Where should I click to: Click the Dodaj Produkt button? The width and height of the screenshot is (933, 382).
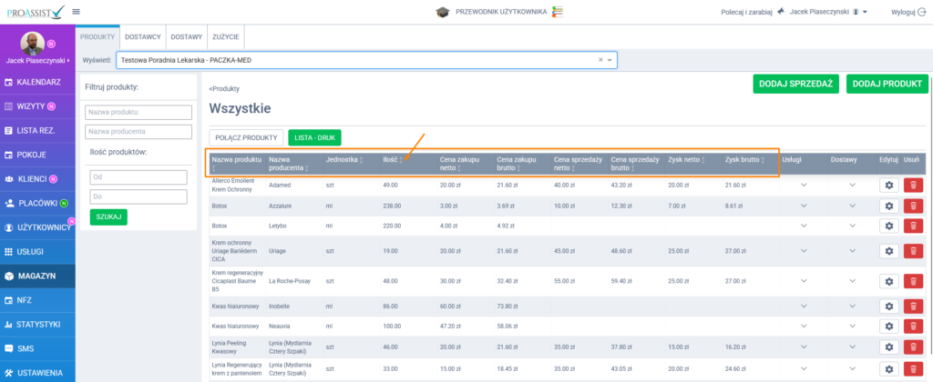click(887, 84)
